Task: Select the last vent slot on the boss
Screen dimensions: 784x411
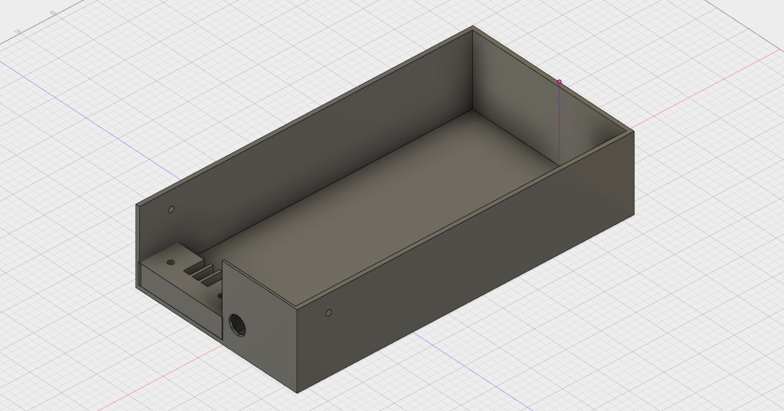Action: (x=211, y=280)
